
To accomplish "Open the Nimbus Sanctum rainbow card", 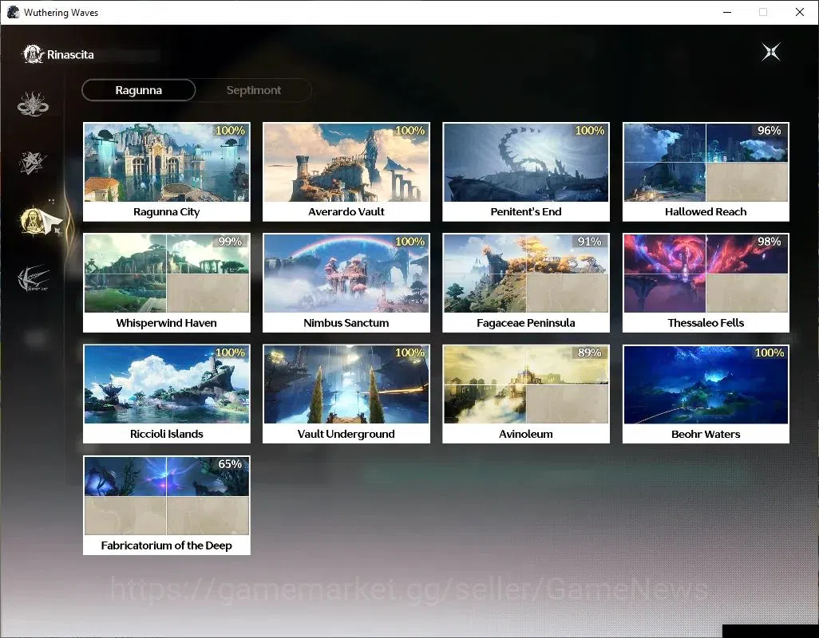I will tap(346, 283).
